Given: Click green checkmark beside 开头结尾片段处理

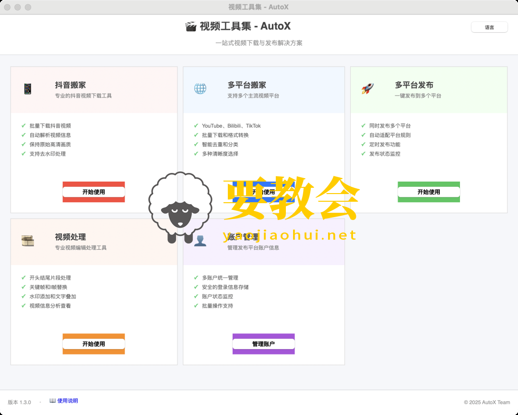Looking at the screenshot, I should 24,278.
